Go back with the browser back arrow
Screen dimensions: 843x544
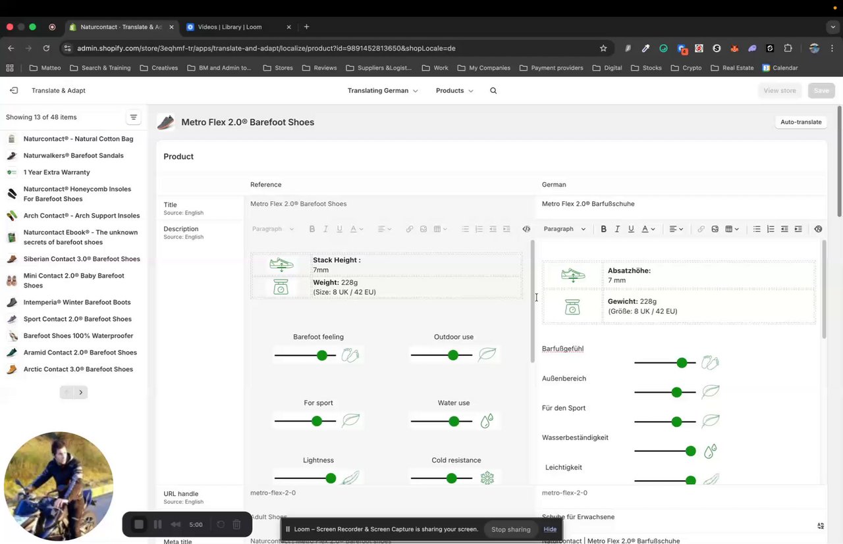[11, 48]
